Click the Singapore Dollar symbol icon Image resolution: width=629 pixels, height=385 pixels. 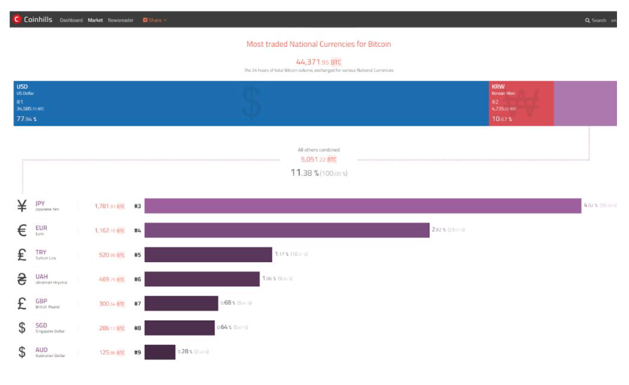22,328
